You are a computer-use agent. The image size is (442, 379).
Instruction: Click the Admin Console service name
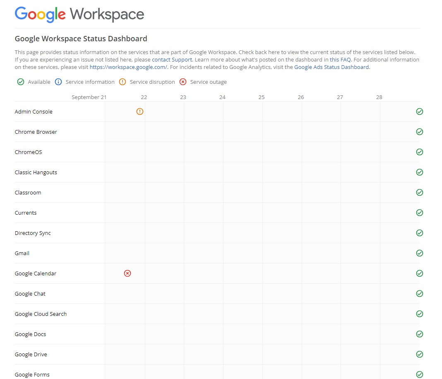[34, 111]
